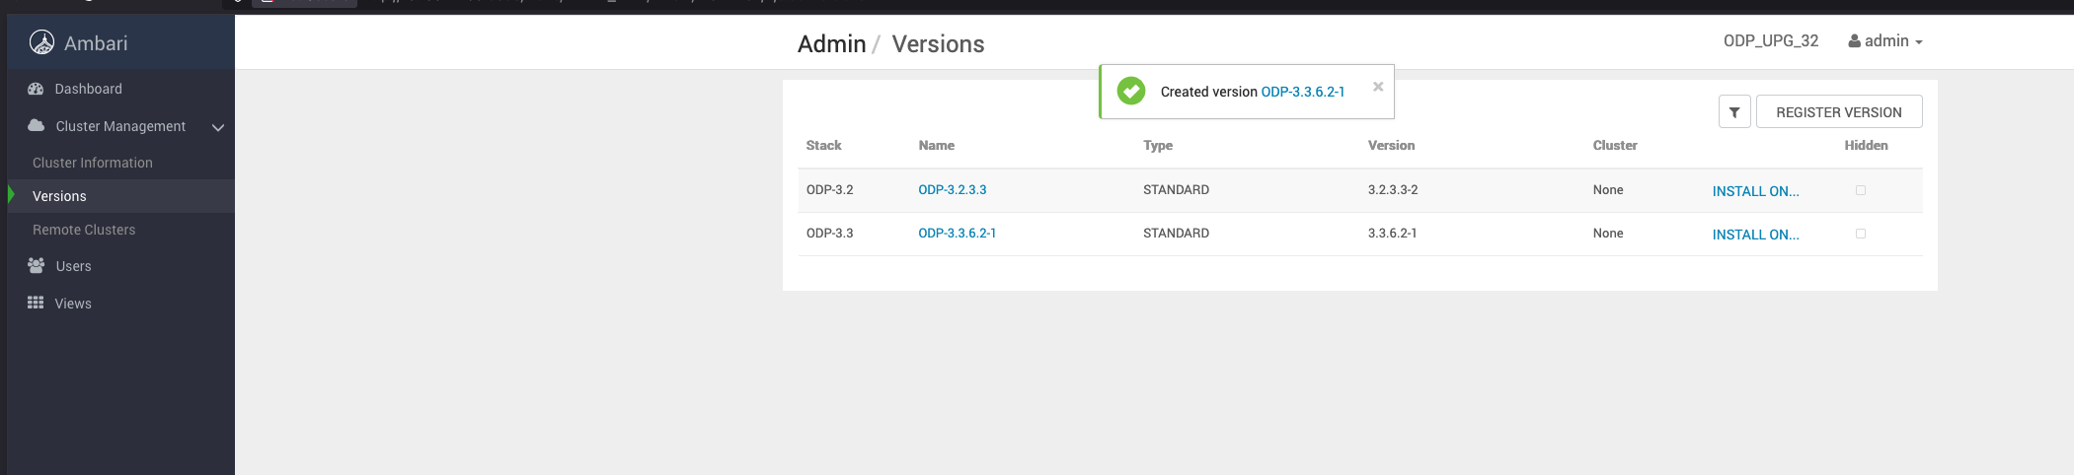Click Admin in the breadcrumb
Viewport: 2074px width, 475px height.
tap(831, 44)
